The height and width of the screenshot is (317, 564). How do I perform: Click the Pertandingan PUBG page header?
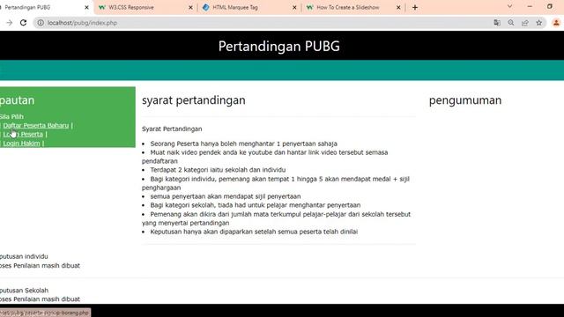pyautogui.click(x=278, y=46)
